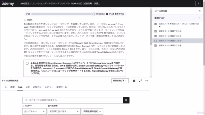This screenshot has height=115, width=205.
Task: Click すべての質問を見る link
Action: point(10,80)
